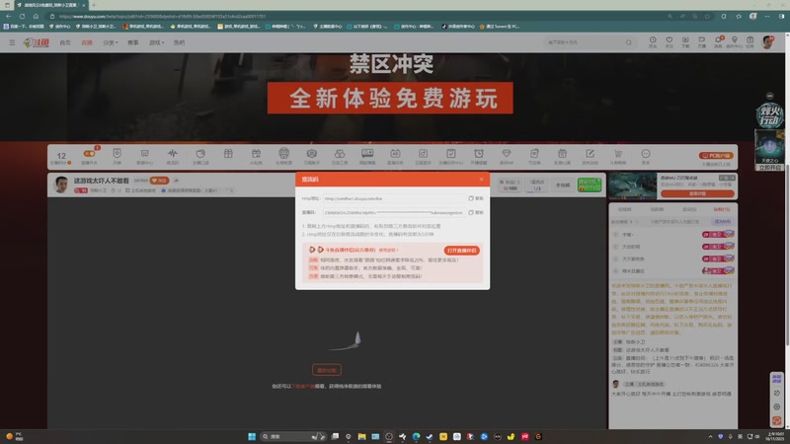Image resolution: width=790 pixels, height=444 pixels.
Task: Click the diamond icon in the streamer toolbar
Action: (507, 154)
